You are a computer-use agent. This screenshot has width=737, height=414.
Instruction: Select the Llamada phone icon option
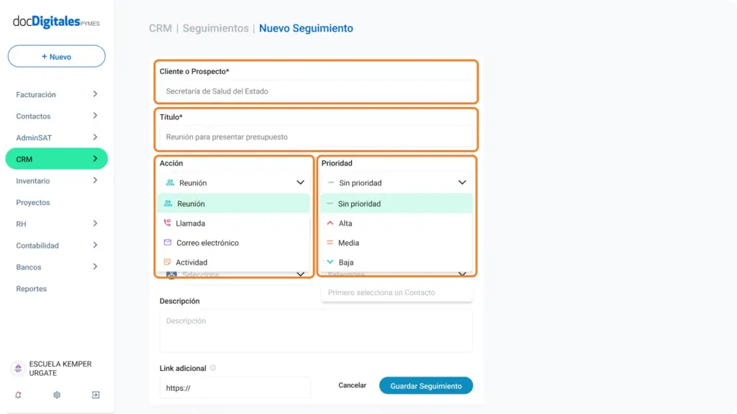(234, 224)
